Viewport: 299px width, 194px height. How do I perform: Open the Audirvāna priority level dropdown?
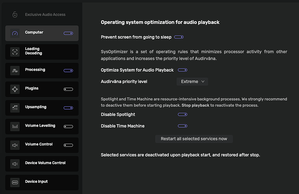pos(192,82)
